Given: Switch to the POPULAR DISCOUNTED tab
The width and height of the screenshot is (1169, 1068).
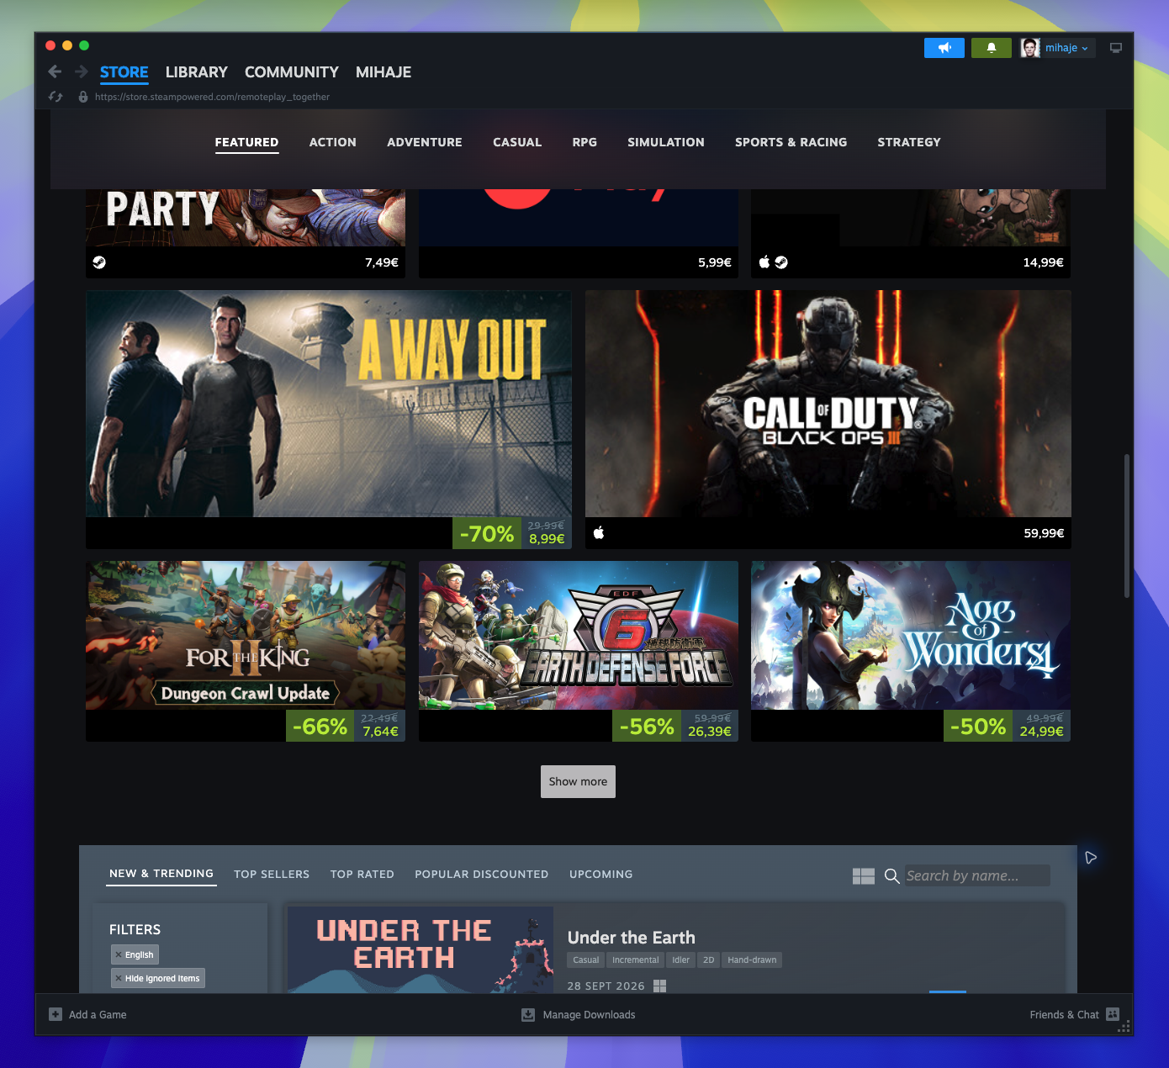Looking at the screenshot, I should [482, 875].
